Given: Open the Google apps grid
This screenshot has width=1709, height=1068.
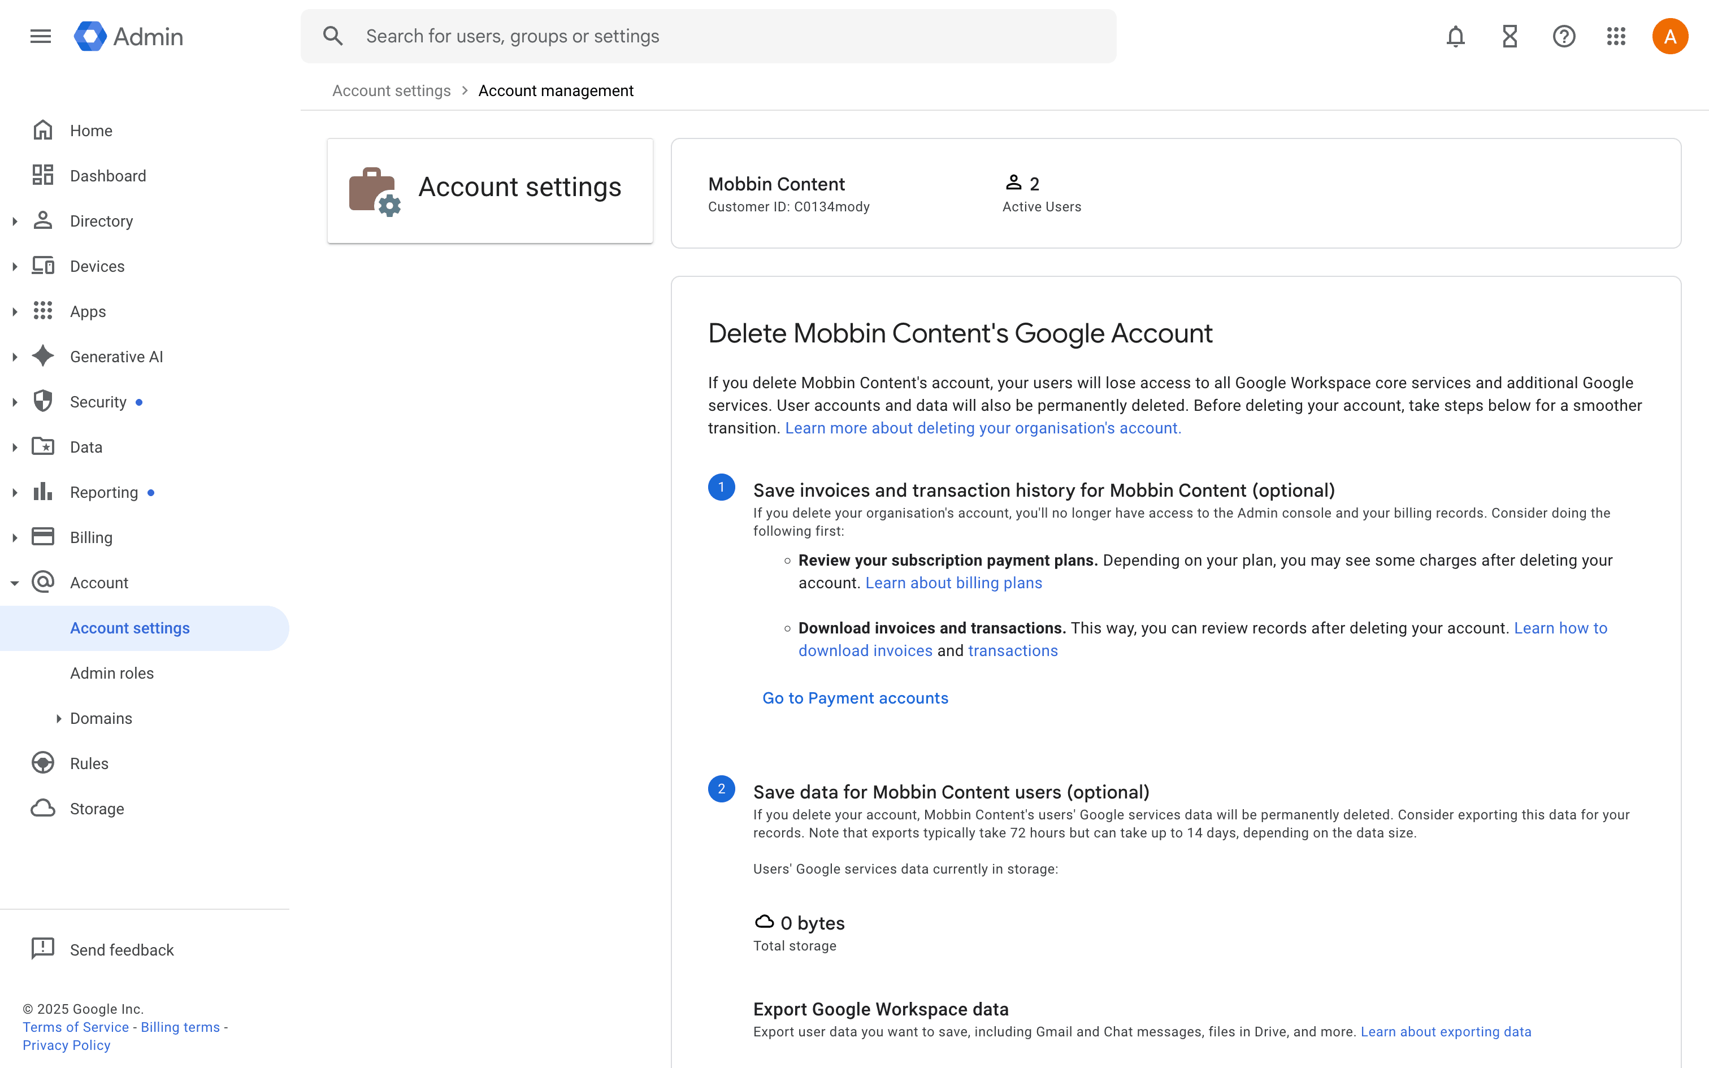Looking at the screenshot, I should pyautogui.click(x=1616, y=36).
